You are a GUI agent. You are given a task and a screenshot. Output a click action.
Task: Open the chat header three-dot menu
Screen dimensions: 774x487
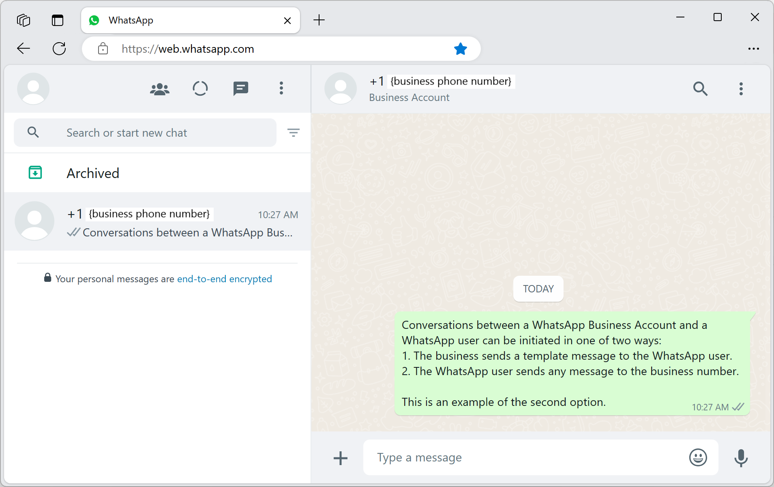[x=741, y=89]
